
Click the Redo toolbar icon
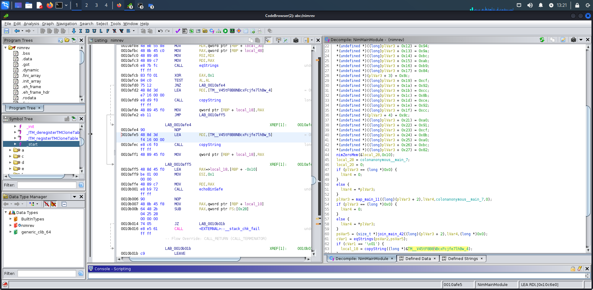167,31
